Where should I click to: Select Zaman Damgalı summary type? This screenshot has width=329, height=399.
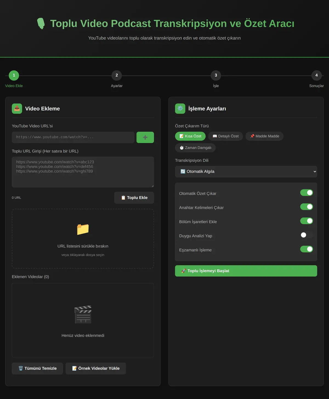click(195, 148)
